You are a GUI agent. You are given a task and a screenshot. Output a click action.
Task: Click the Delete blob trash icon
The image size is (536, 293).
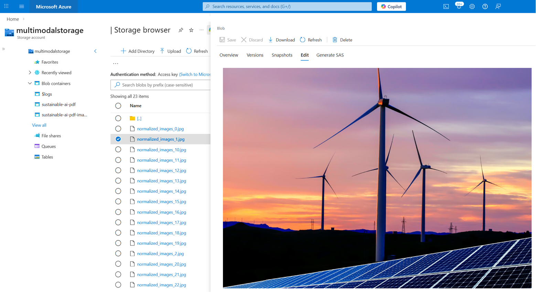pyautogui.click(x=335, y=40)
